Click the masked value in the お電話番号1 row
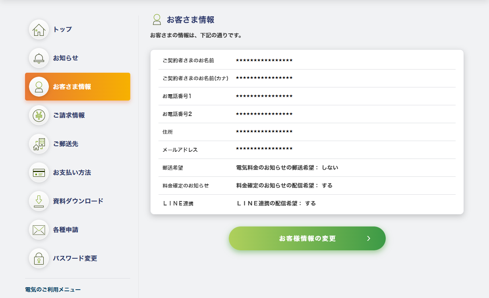The image size is (489, 298). 264,96
